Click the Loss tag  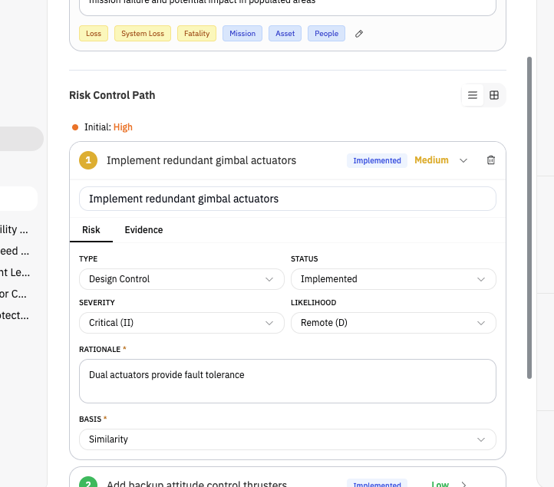click(94, 34)
